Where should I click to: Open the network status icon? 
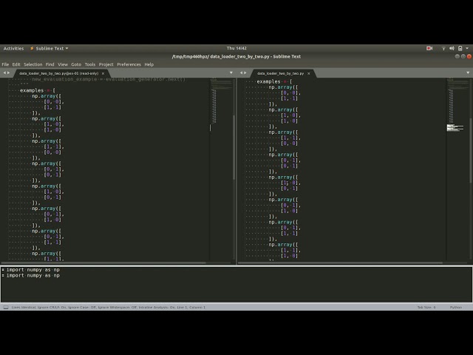tap(443, 48)
